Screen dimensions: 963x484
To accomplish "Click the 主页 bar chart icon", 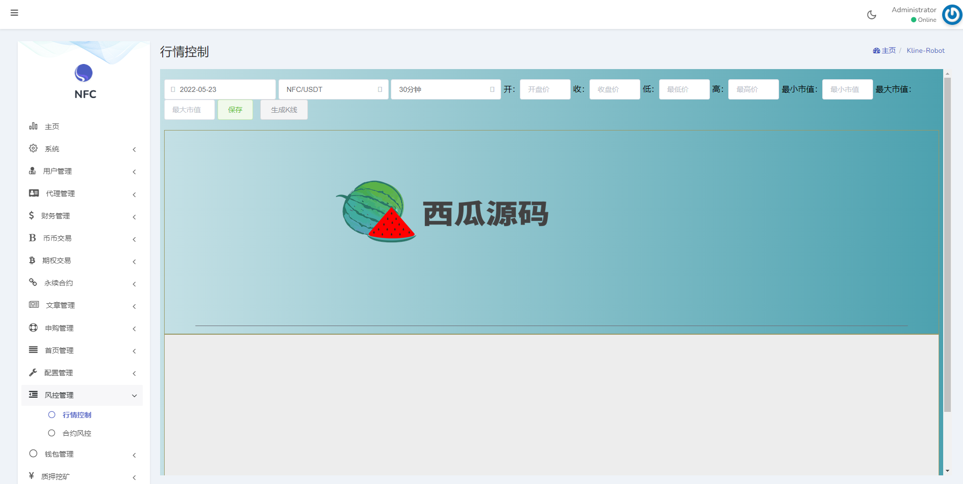I will click(34, 126).
